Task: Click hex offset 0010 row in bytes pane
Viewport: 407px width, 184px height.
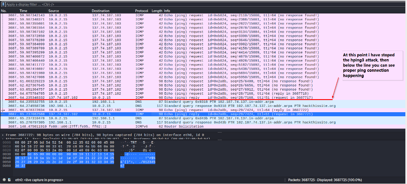Action: point(65,147)
